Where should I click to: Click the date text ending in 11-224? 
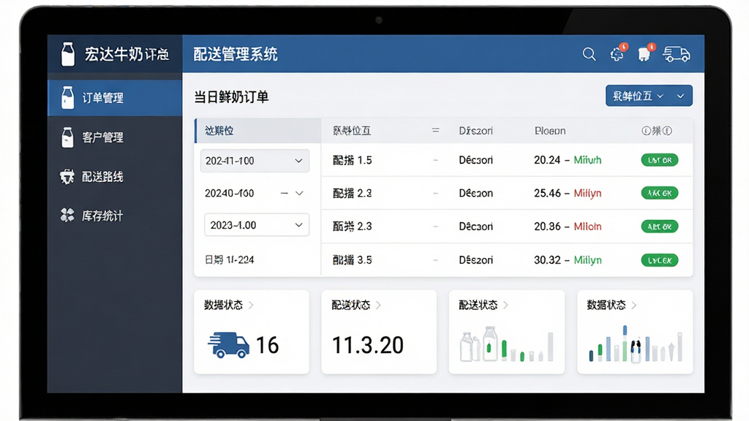(229, 260)
